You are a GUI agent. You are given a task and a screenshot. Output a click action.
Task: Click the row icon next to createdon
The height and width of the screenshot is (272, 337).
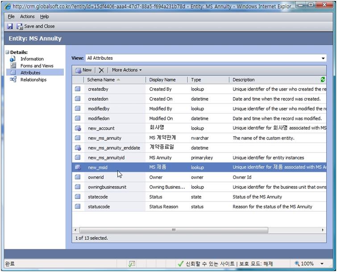[78, 99]
